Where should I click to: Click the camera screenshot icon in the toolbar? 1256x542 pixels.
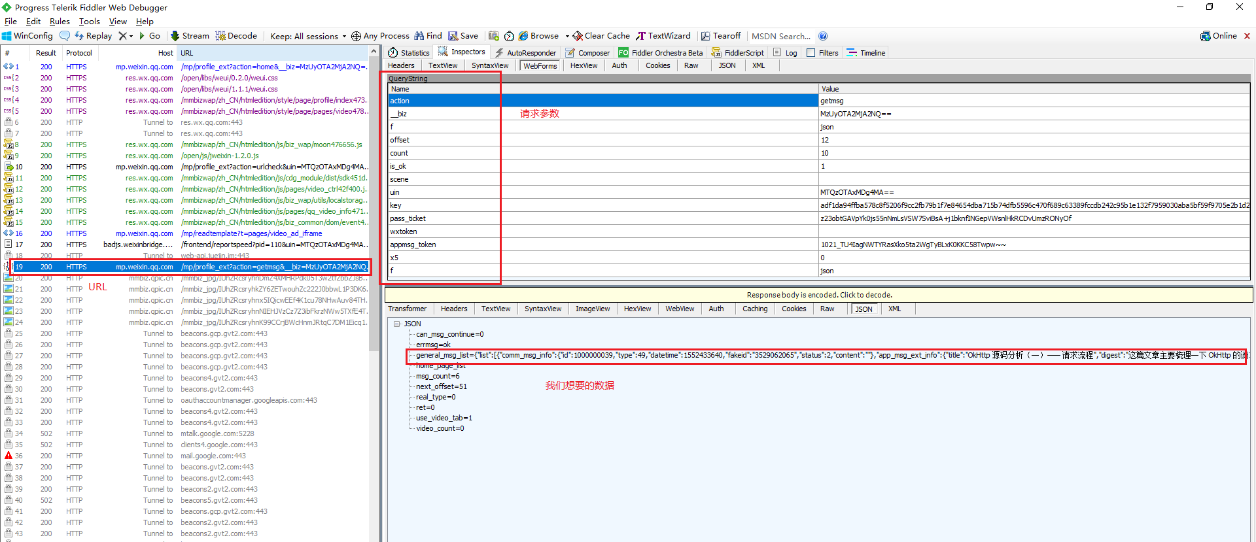tap(494, 36)
